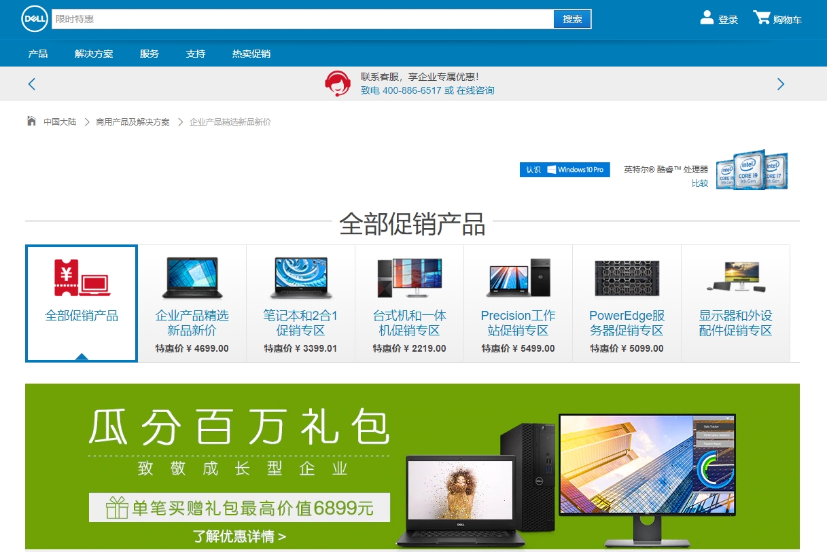Click the PowerEdge server promotion image
The height and width of the screenshot is (552, 827).
tap(626, 277)
